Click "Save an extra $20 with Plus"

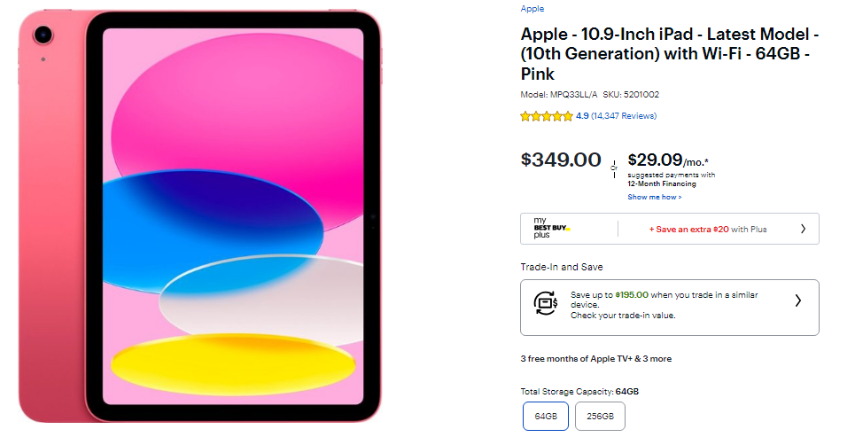708,229
